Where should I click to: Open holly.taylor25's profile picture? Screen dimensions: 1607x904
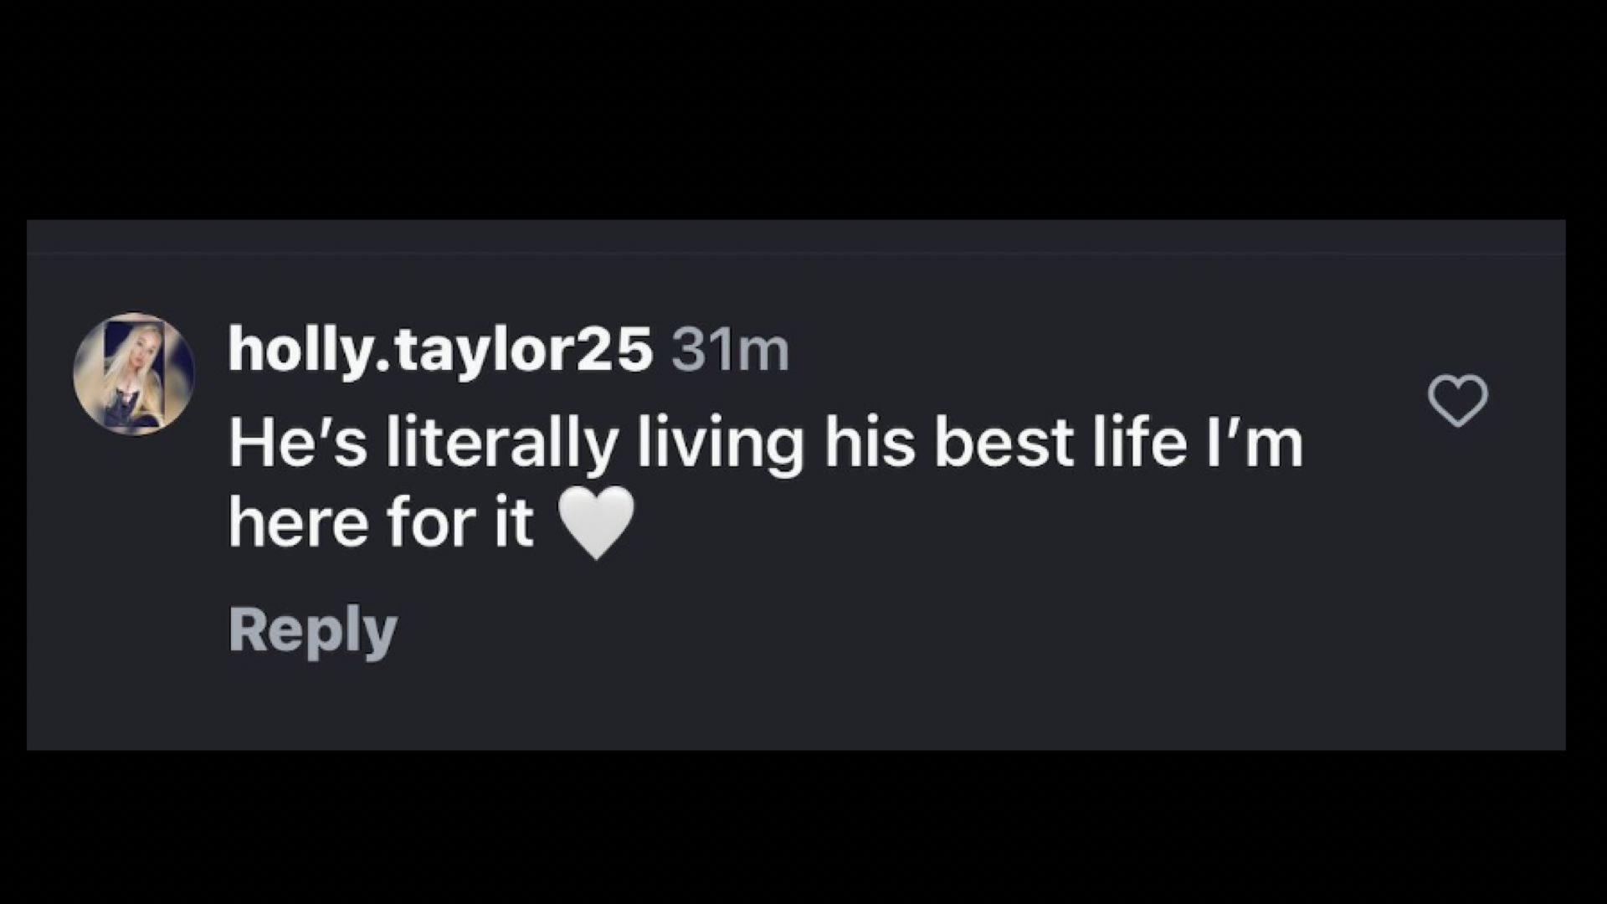point(134,374)
